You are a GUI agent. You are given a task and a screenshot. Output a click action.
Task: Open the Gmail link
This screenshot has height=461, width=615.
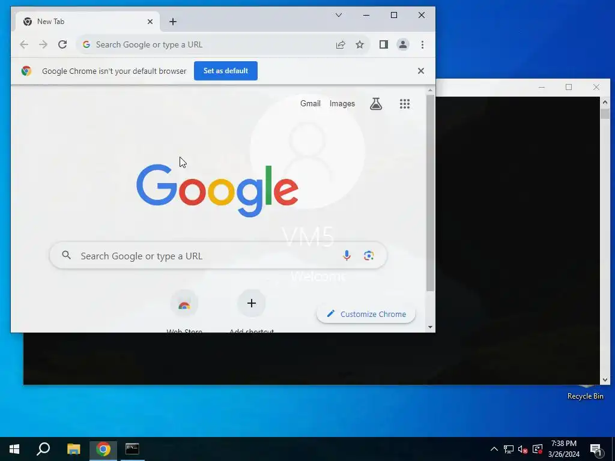(311, 103)
